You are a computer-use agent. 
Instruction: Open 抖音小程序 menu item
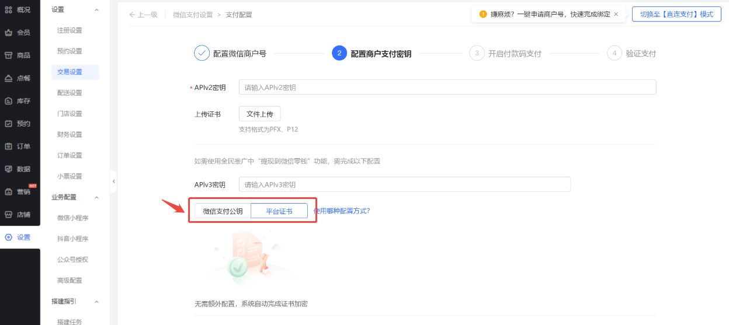(x=72, y=239)
